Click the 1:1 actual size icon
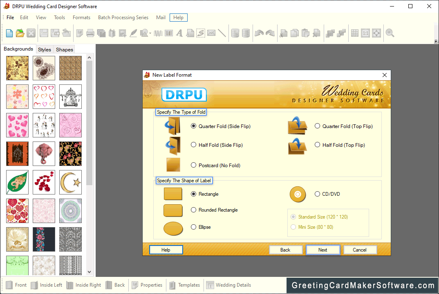The width and height of the screenshot is (439, 294). pyautogui.click(x=365, y=33)
